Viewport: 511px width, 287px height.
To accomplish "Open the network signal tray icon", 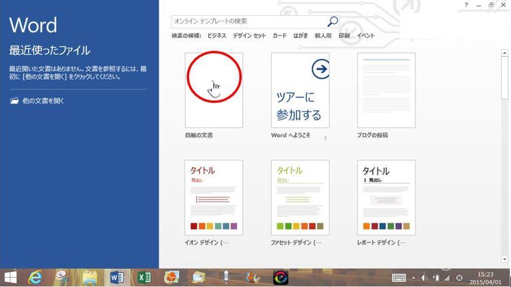I will click(447, 278).
